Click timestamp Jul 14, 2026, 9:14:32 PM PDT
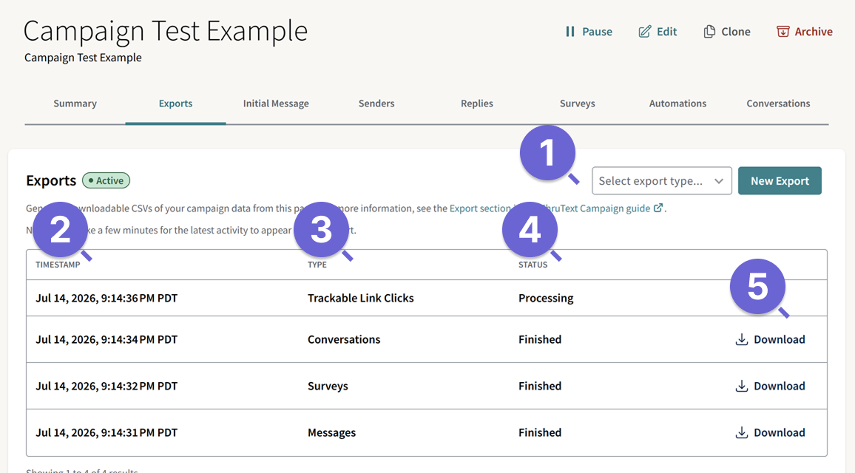The image size is (855, 473). tap(107, 386)
